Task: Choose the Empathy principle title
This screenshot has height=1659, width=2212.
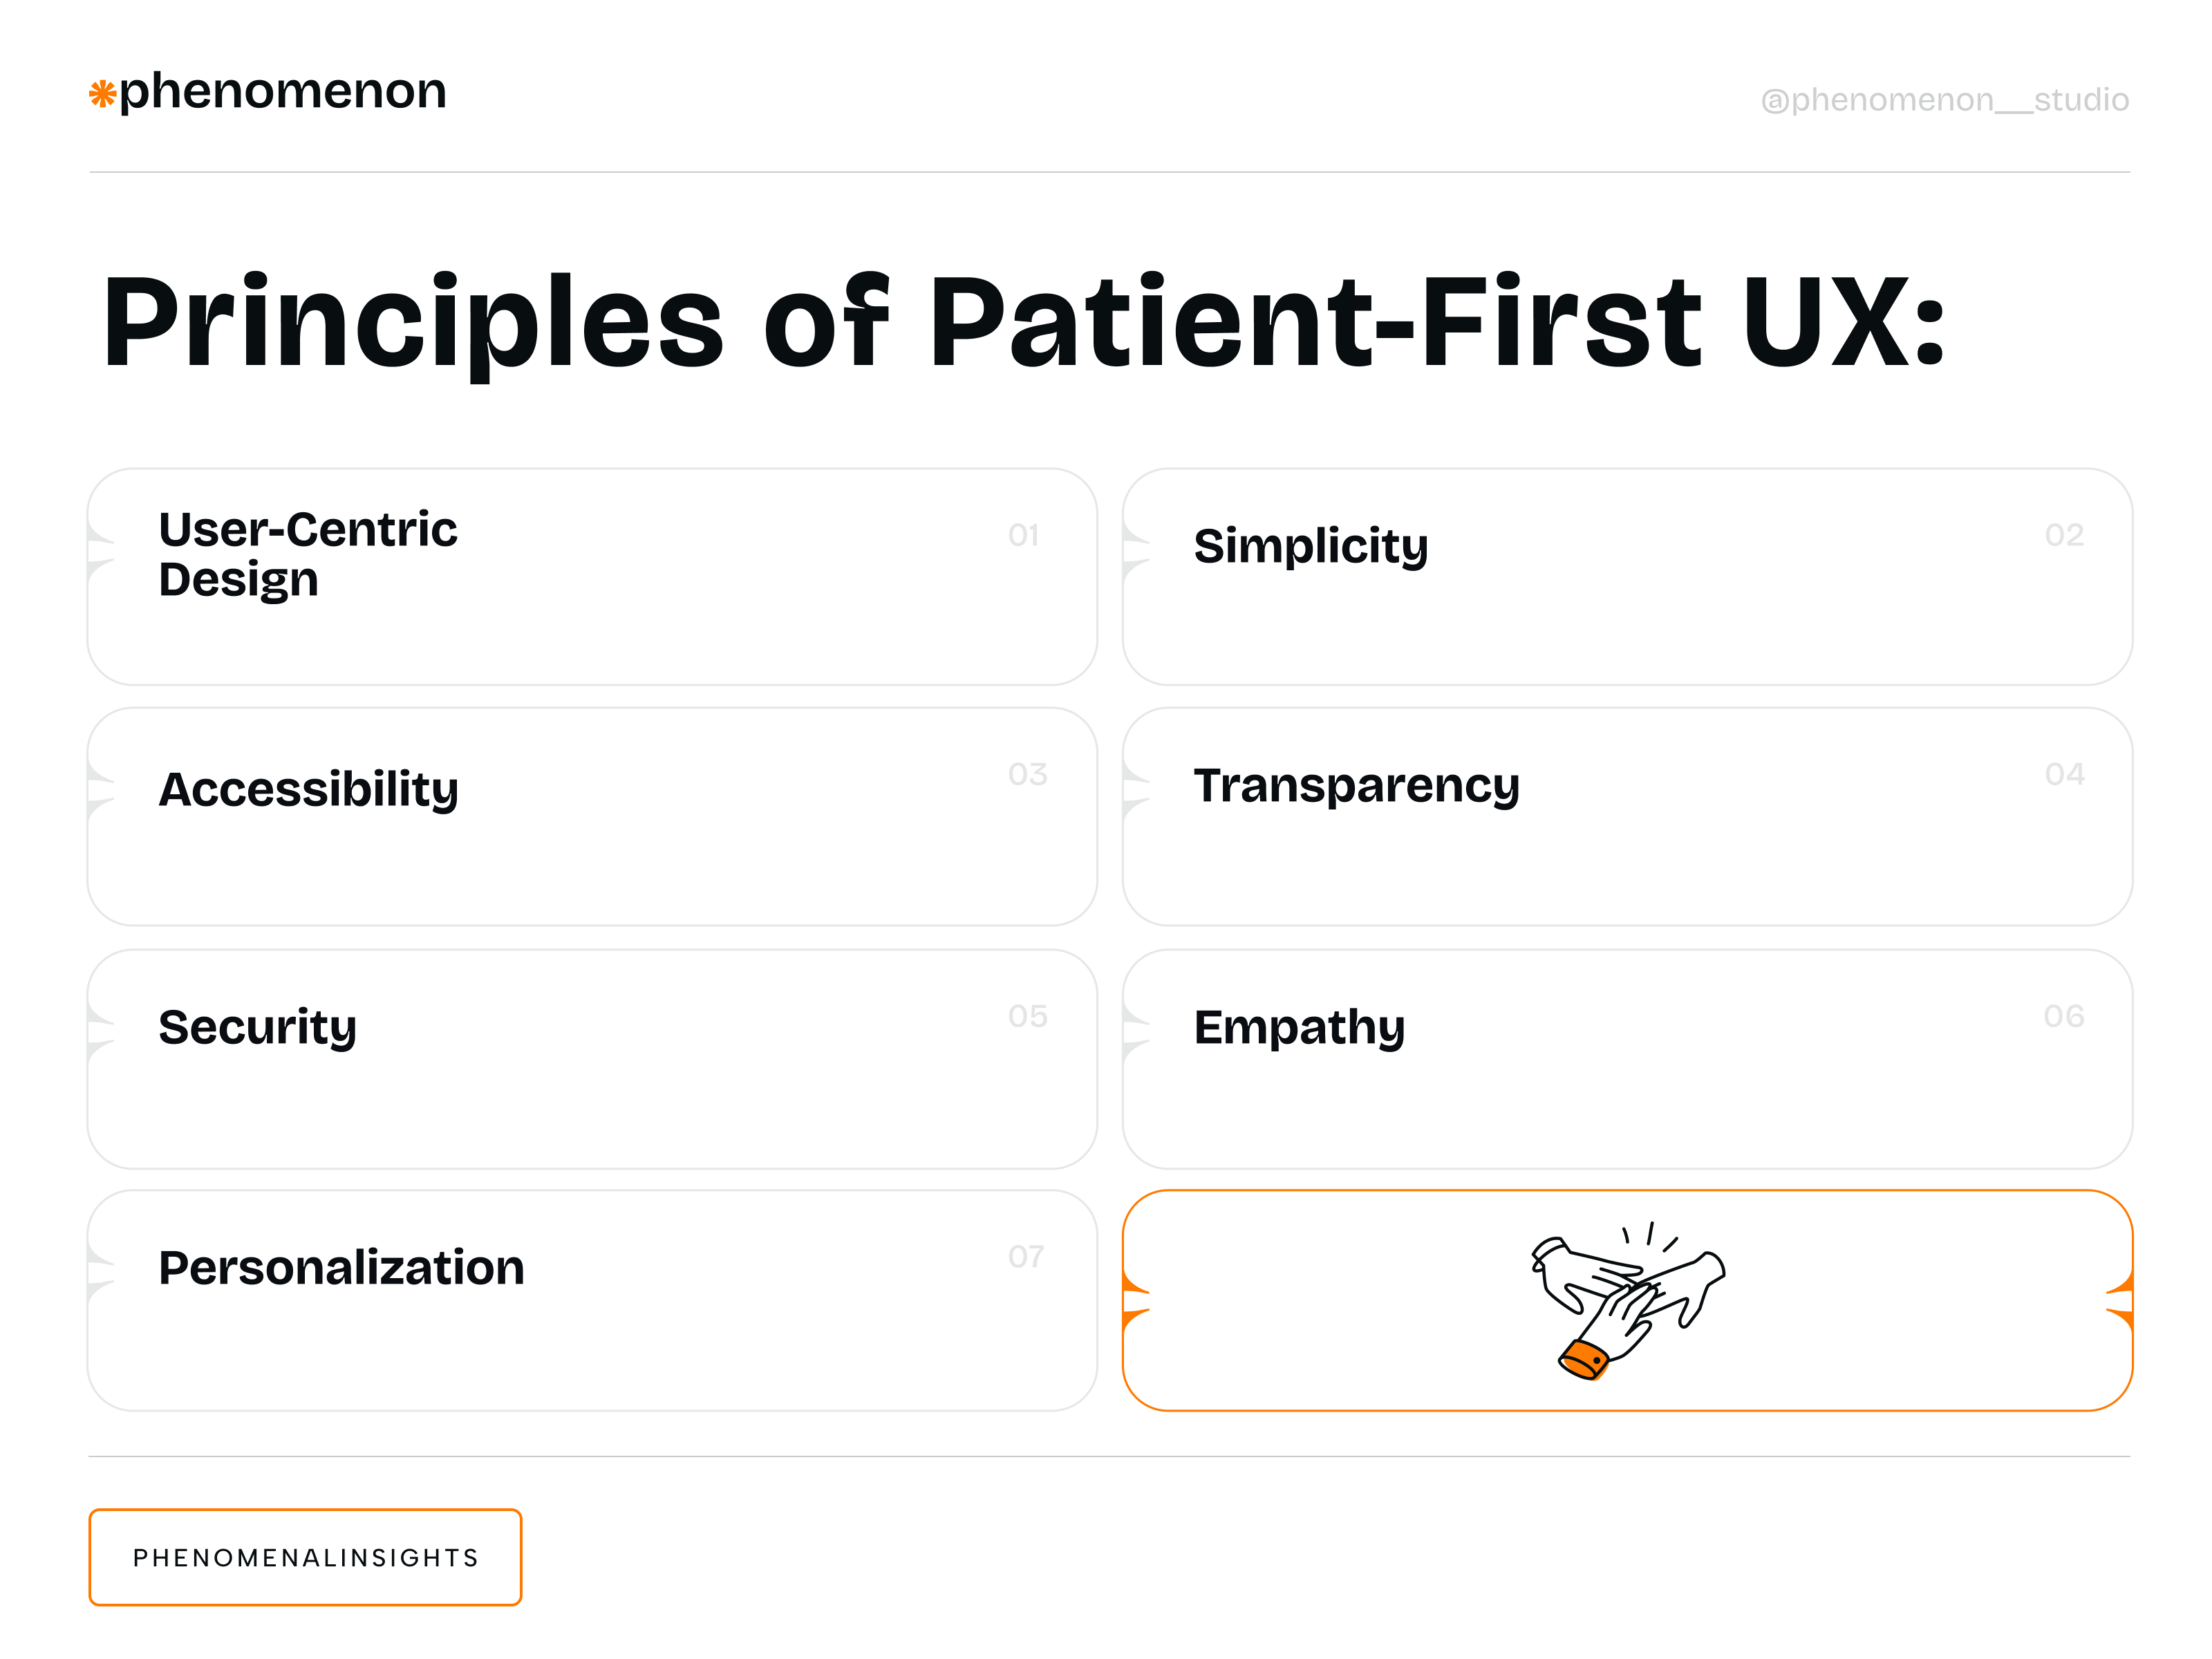Action: click(1299, 1027)
